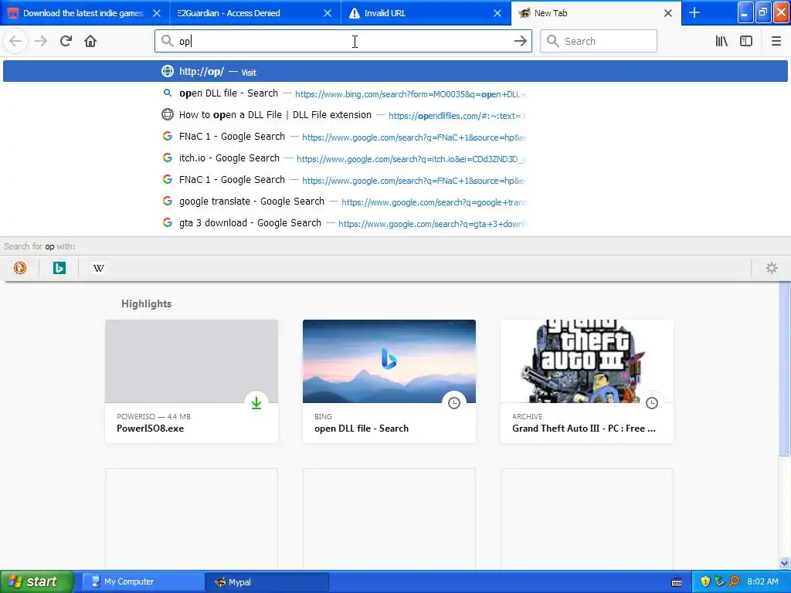Click the security shield tray icon
Screen dimensions: 791x593
[705, 581]
